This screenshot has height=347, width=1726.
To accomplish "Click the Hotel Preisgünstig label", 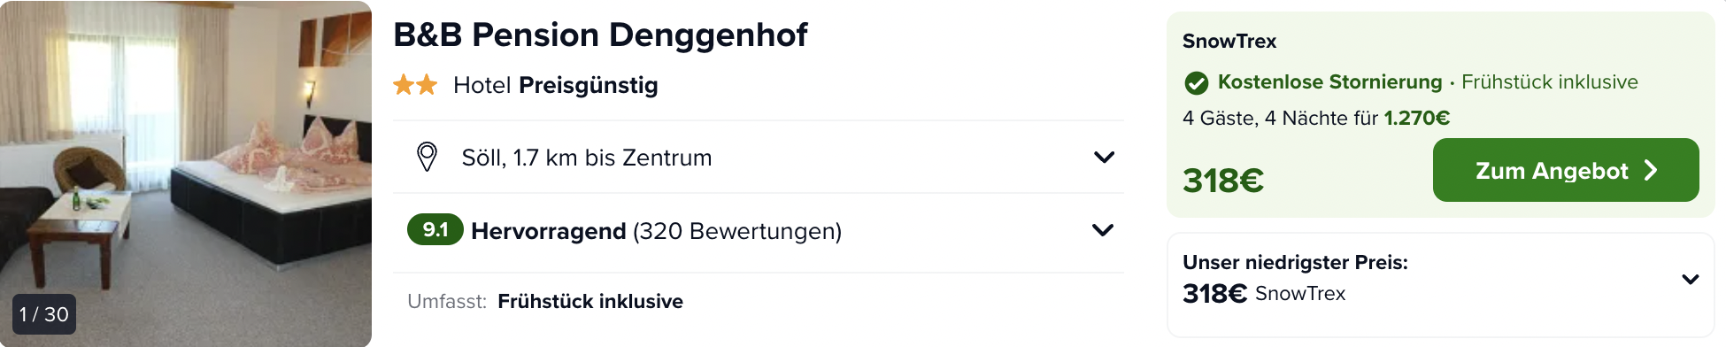I will coord(556,85).
